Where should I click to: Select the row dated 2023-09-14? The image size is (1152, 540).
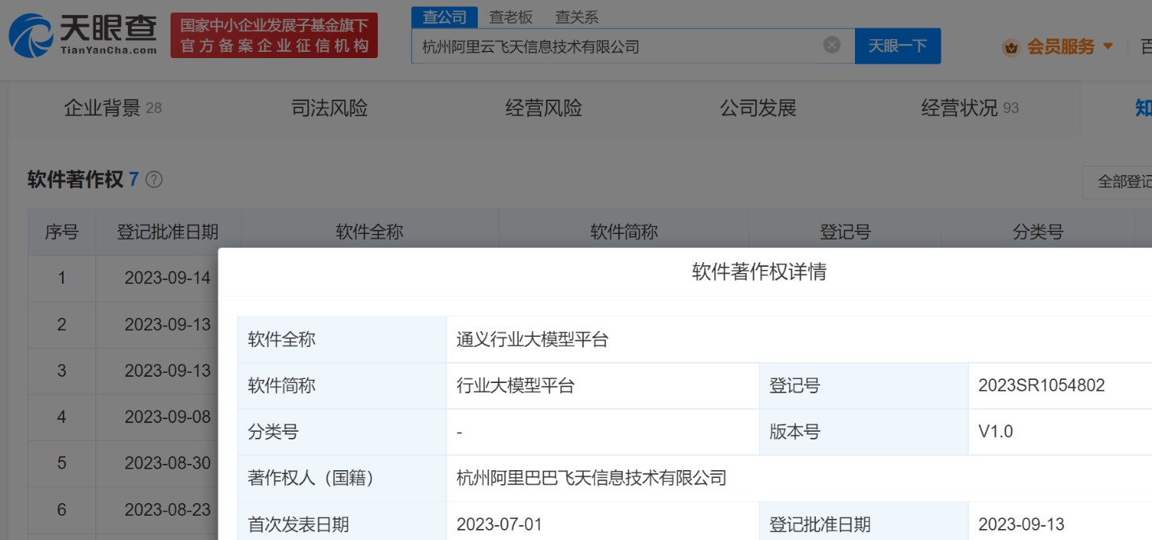(x=123, y=278)
